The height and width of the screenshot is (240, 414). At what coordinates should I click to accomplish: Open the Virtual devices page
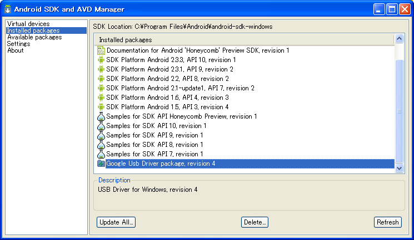pos(28,24)
